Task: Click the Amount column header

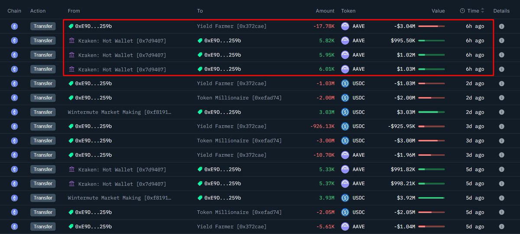Action: [x=325, y=11]
